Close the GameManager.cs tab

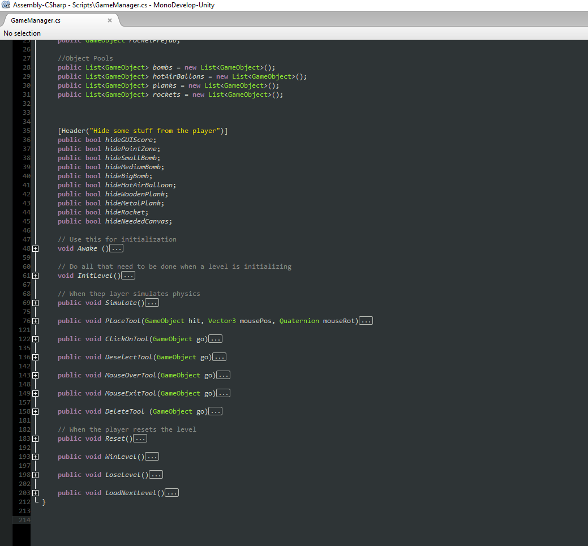[x=109, y=20]
